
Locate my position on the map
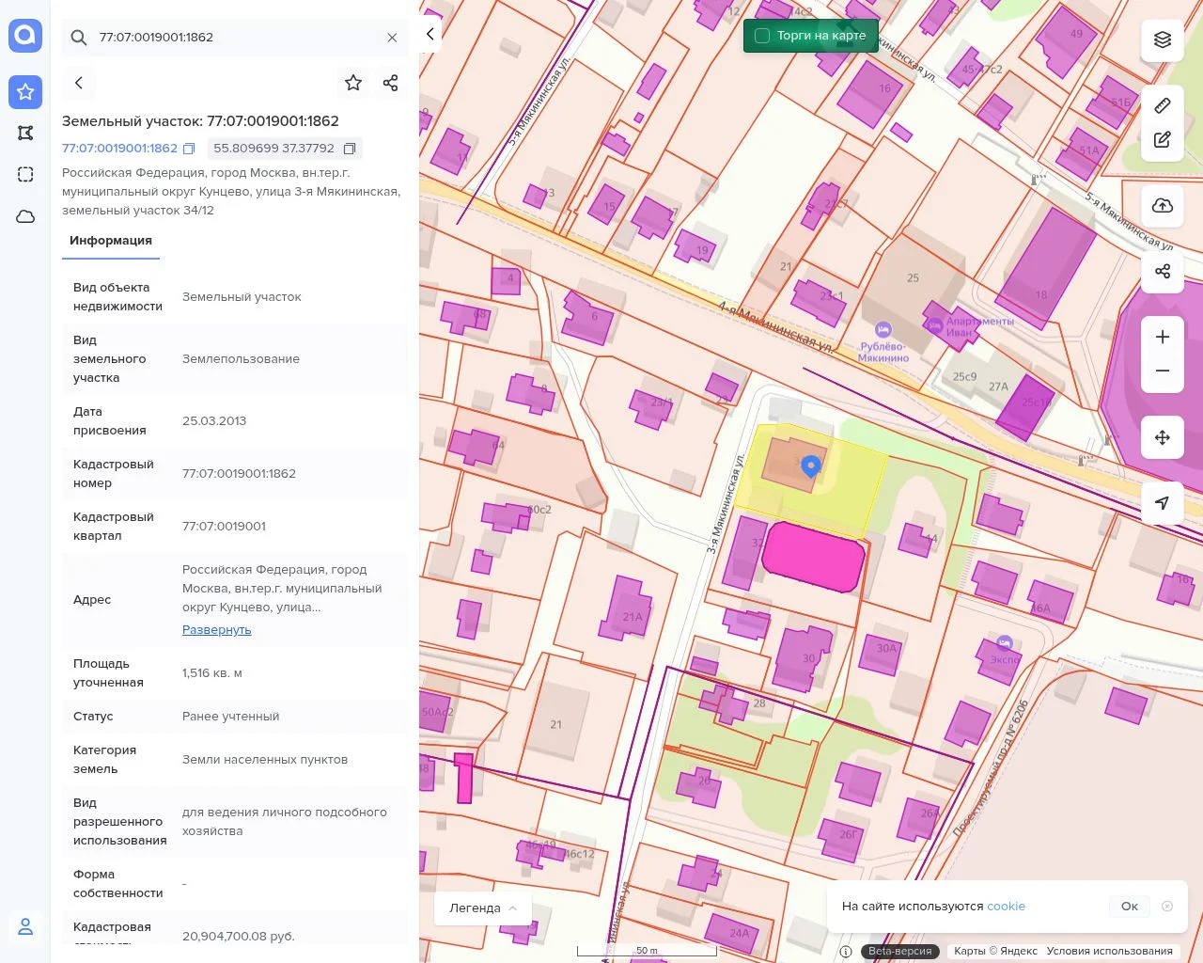1163,503
